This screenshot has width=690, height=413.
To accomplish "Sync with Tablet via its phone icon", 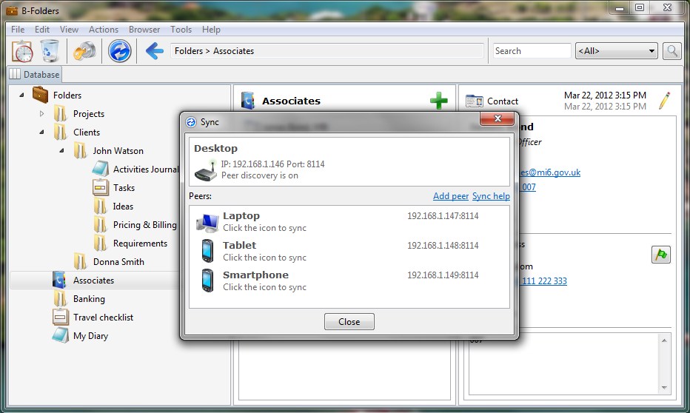I will pos(207,252).
